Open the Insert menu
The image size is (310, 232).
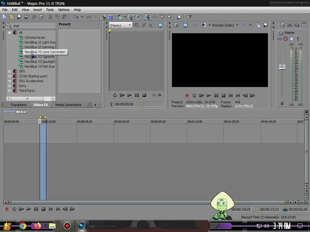37,10
